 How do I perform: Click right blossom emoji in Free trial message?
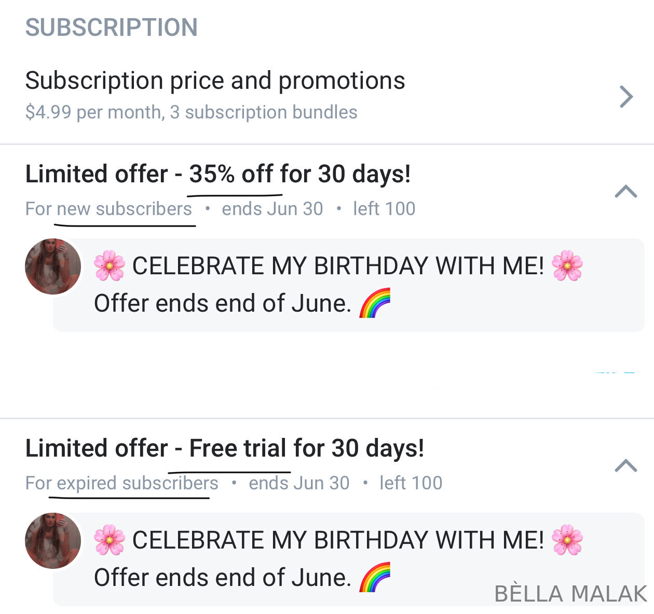coord(567,540)
